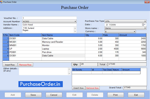Click Insert Row under the Bill Sundry table
The width and height of the screenshot is (150, 99).
pos(79,88)
